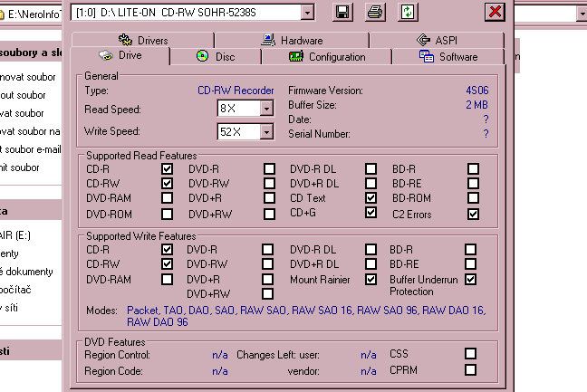Click the Drivers tab gear icon
This screenshot has height=392, width=587.
click(x=125, y=40)
